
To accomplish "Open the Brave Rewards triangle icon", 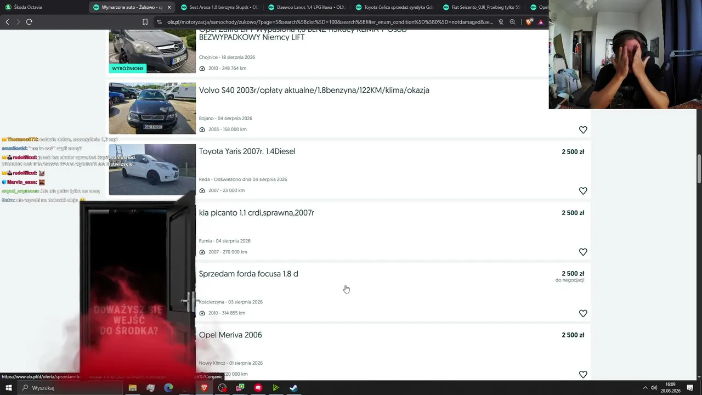I will coord(541,22).
